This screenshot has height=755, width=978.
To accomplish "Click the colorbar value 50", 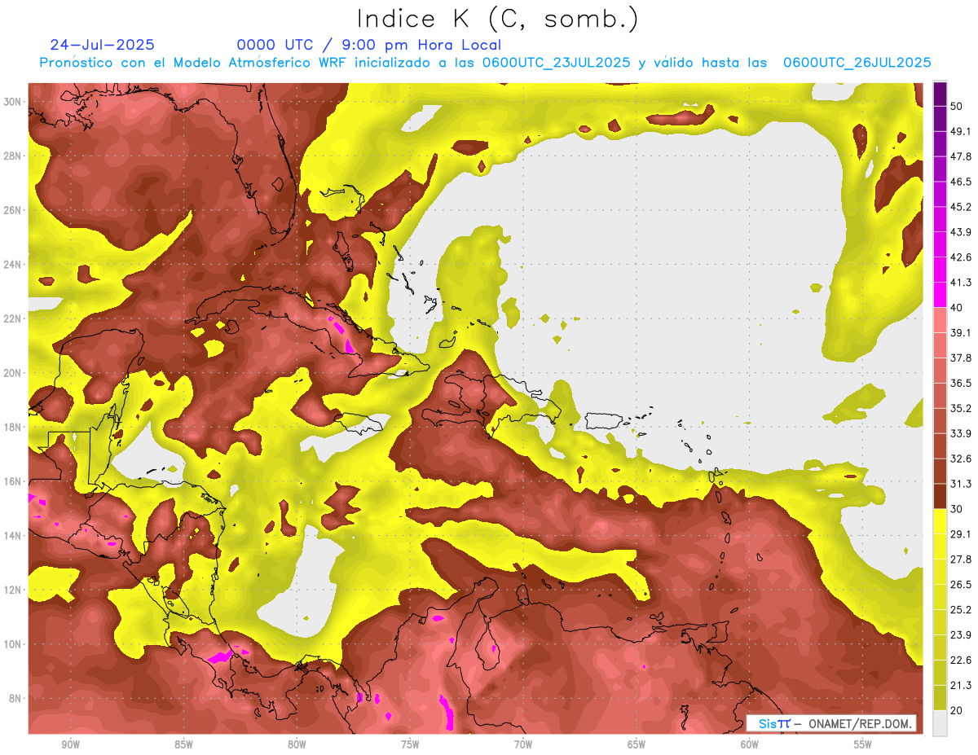I will pyautogui.click(x=957, y=106).
